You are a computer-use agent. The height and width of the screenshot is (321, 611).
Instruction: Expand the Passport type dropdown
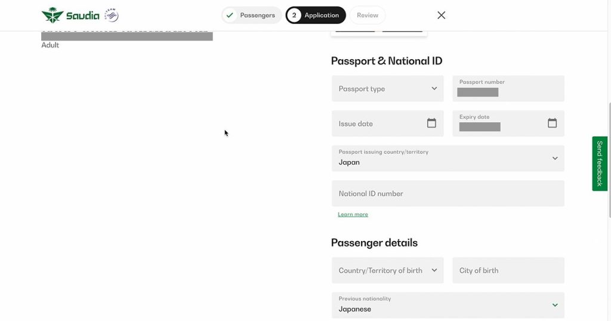click(387, 89)
